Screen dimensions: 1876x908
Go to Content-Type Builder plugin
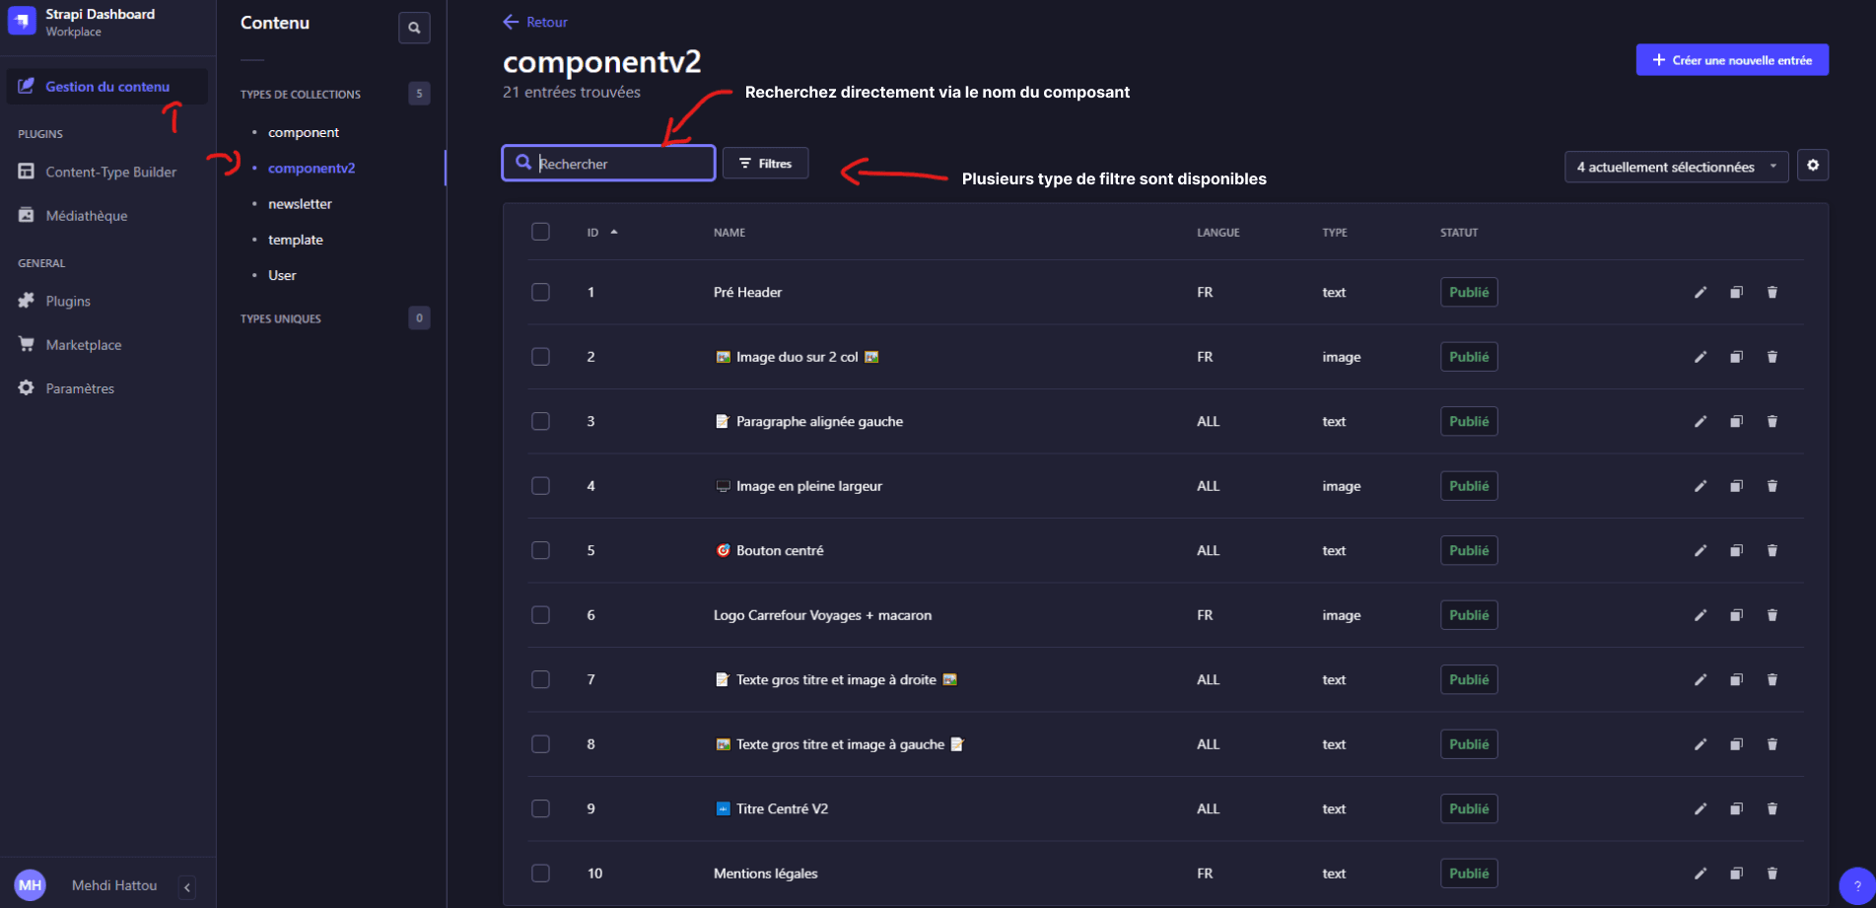click(x=110, y=172)
